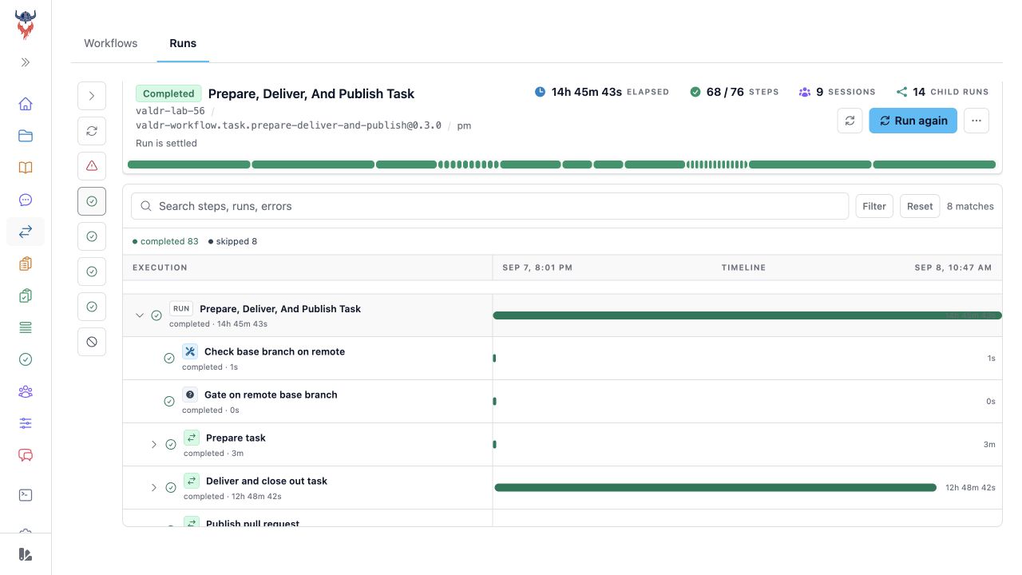Click into the Search steps, runs, errors field
The width and height of the screenshot is (1022, 575).
489,206
